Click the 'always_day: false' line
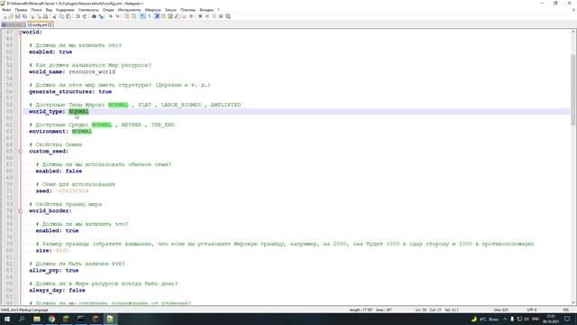 (57, 291)
